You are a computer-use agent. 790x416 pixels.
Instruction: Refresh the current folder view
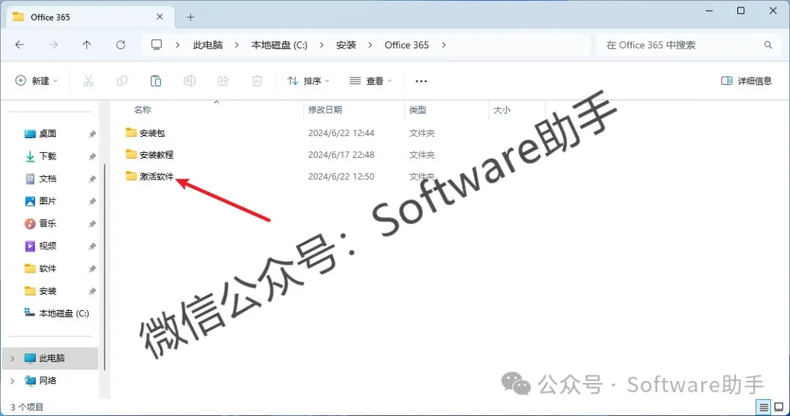point(121,45)
